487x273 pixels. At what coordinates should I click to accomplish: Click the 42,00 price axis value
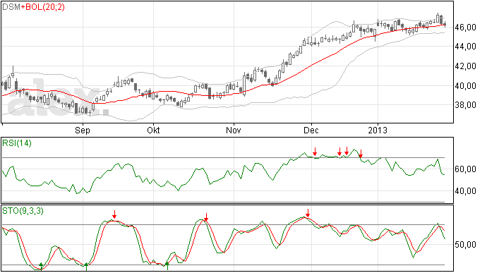pos(466,66)
